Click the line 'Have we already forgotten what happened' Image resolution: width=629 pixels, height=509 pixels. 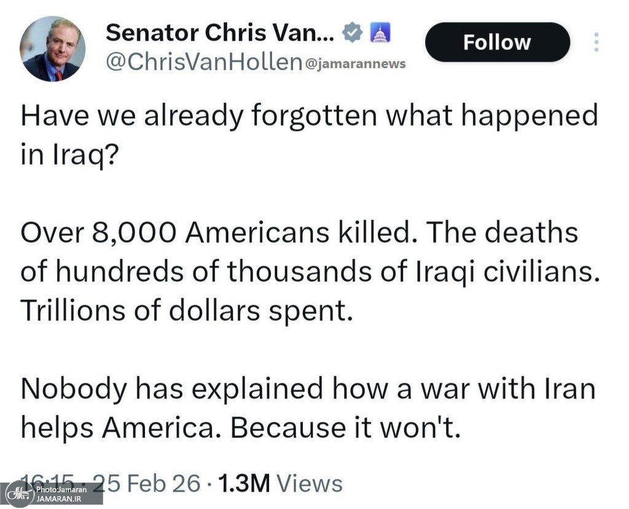[309, 116]
